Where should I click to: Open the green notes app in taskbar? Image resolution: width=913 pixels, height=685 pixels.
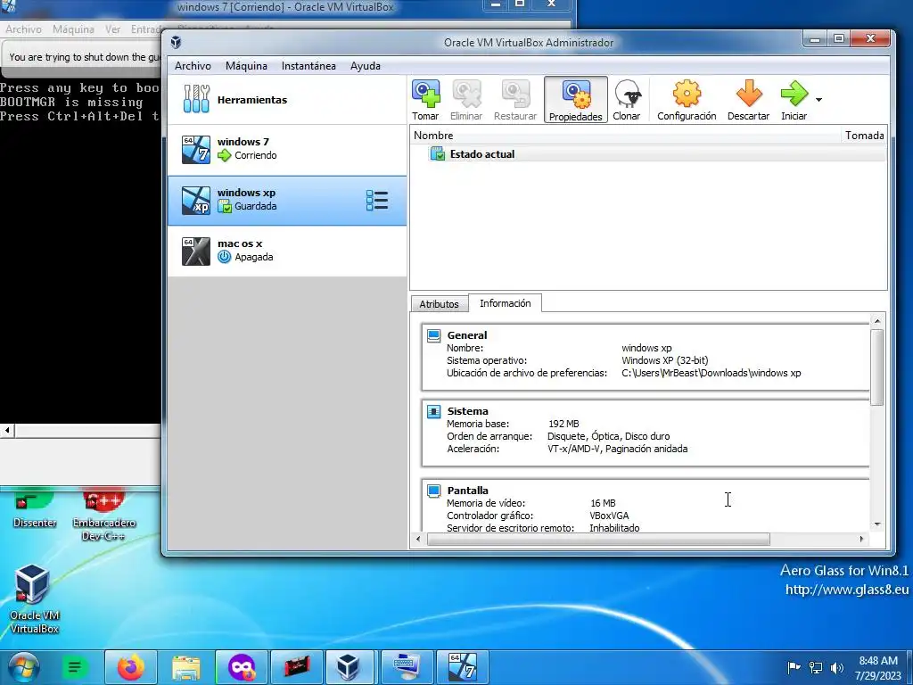point(75,667)
